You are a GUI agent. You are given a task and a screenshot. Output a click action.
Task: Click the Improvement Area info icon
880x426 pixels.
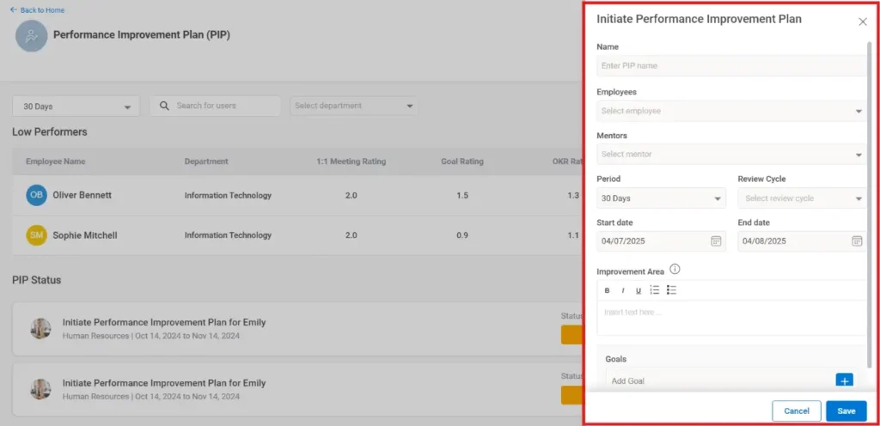pyautogui.click(x=675, y=270)
